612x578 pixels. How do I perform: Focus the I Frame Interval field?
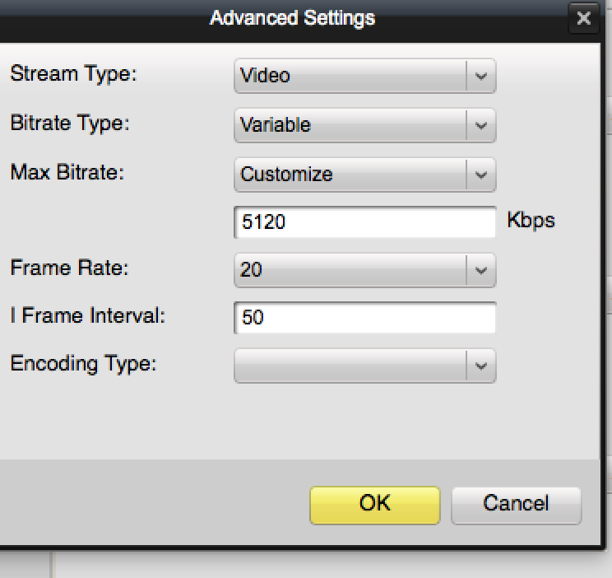tap(365, 318)
